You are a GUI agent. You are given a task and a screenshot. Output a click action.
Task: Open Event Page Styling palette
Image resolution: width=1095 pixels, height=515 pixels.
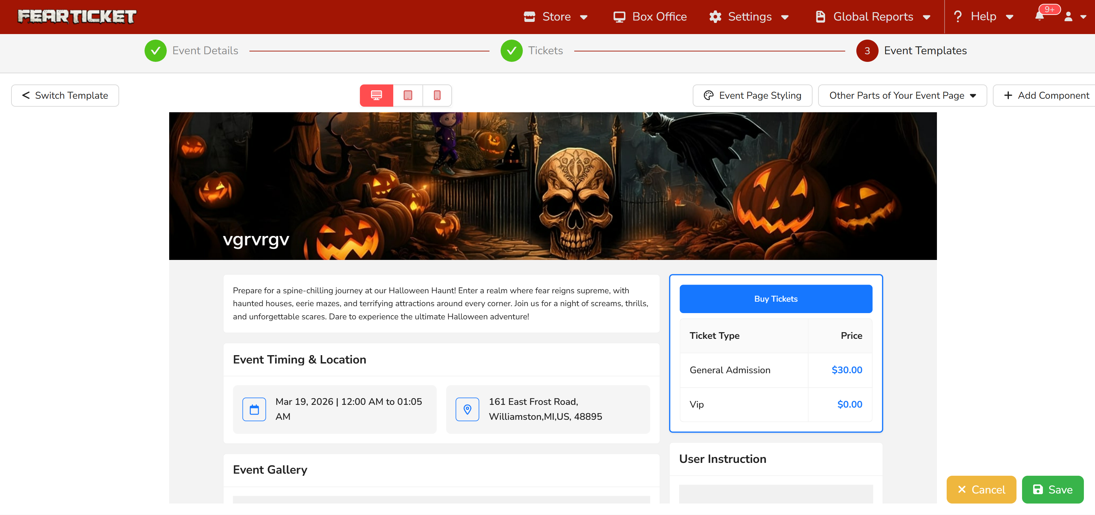pos(752,95)
